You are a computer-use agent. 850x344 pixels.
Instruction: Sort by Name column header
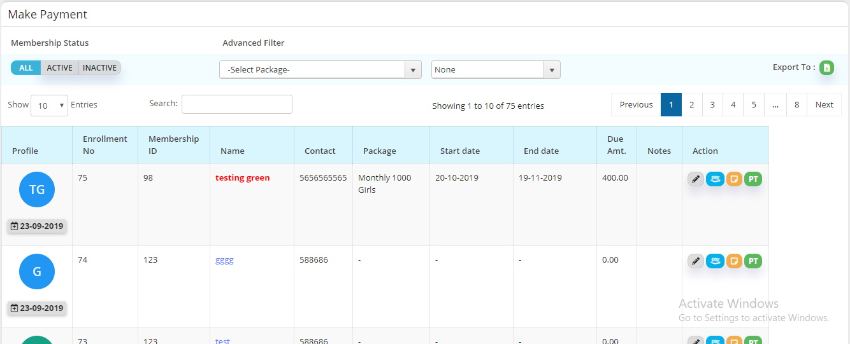coord(252,145)
